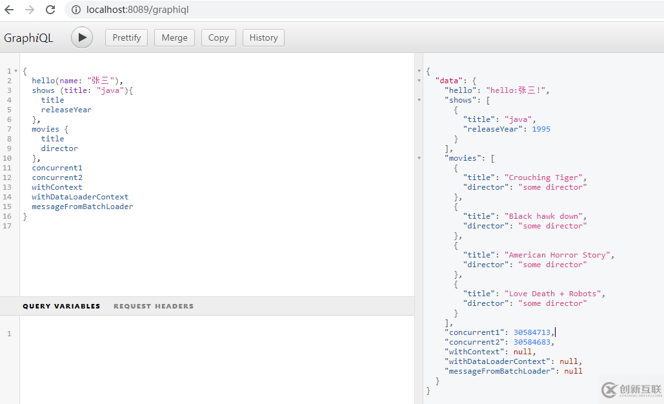Collapse query block at line 1
This screenshot has height=404, width=664.
(16, 71)
